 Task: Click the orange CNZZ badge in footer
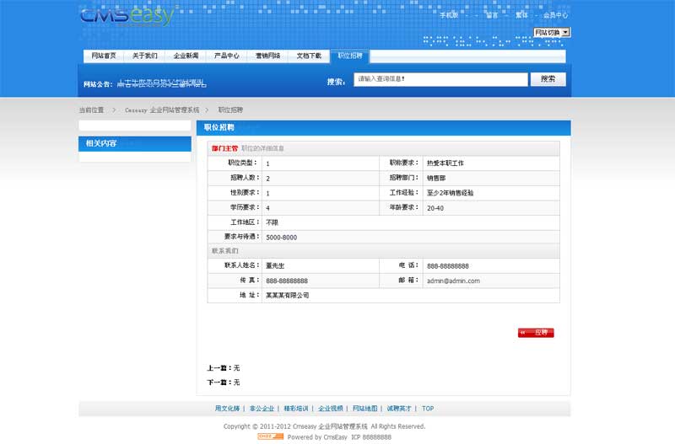pyautogui.click(x=270, y=436)
